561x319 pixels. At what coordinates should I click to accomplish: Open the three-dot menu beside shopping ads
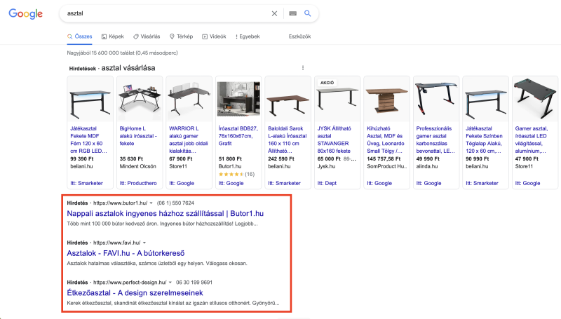click(x=303, y=68)
